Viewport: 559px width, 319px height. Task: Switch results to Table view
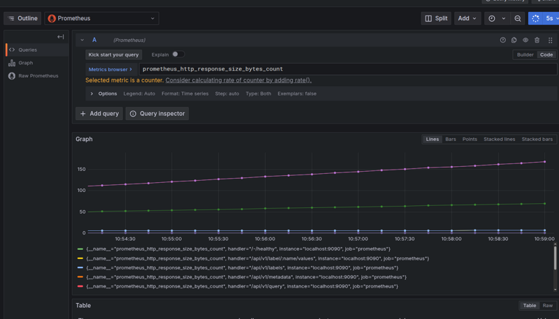530,306
